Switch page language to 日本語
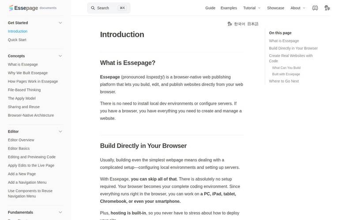Screen dimensions: 339x220 click(253, 24)
